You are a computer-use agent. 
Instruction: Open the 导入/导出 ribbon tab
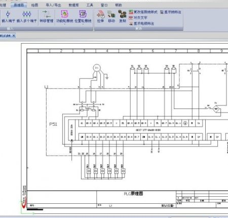pyautogui.click(x=53, y=5)
